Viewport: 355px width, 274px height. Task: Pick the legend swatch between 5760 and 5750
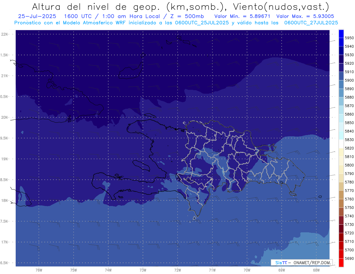(x=341, y=203)
